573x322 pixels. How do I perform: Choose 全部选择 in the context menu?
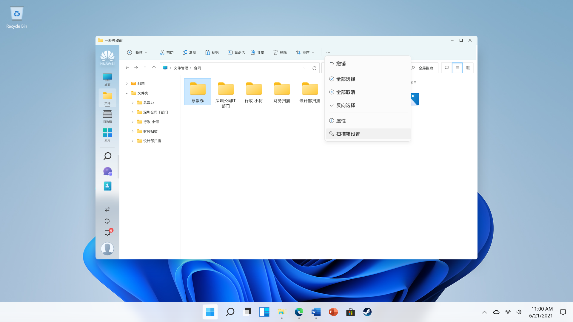tap(346, 79)
